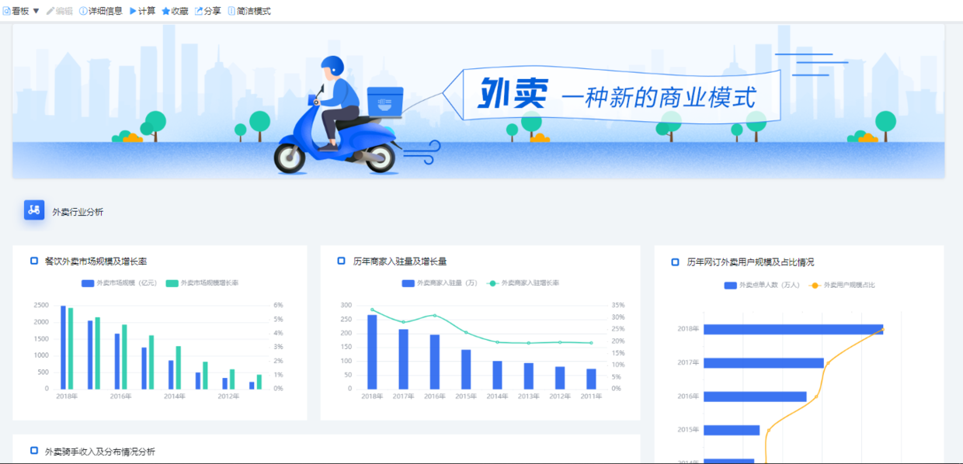Click the 2015年 bar in the merchant chart
The width and height of the screenshot is (963, 464).
(466, 369)
